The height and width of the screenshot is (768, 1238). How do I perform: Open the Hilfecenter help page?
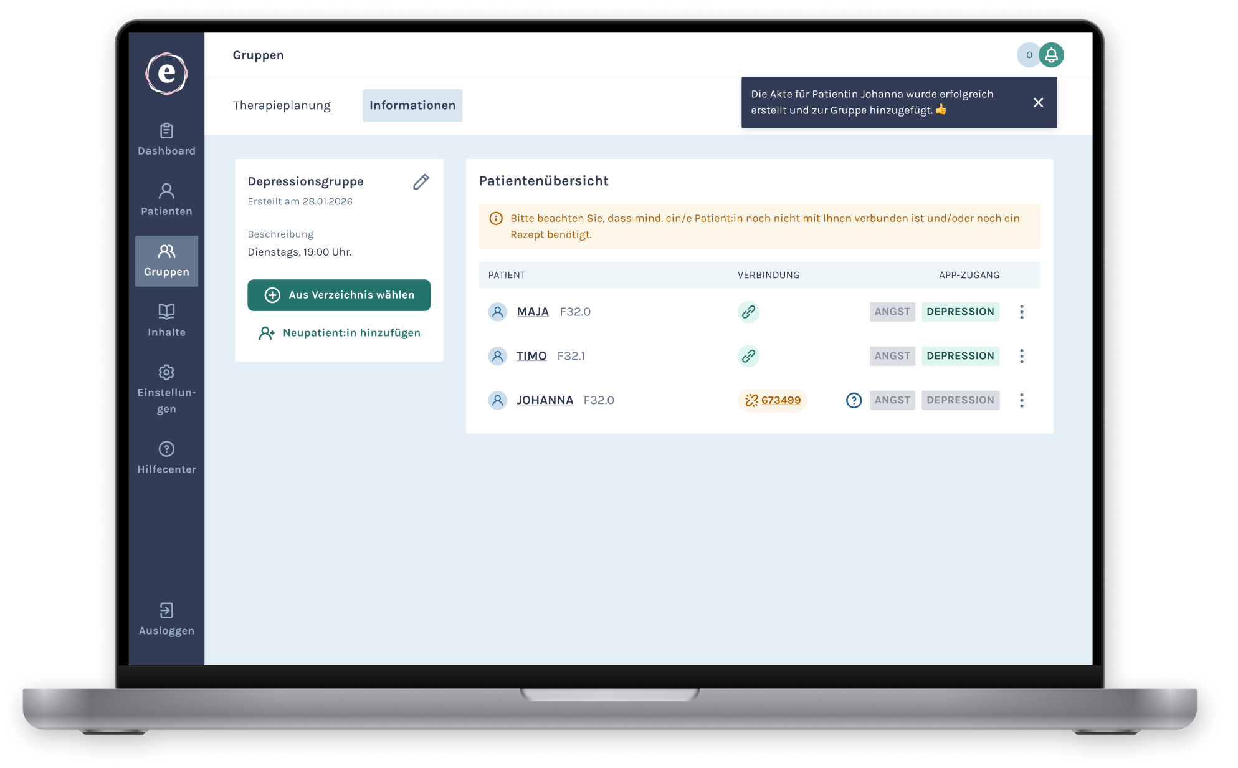tap(166, 458)
